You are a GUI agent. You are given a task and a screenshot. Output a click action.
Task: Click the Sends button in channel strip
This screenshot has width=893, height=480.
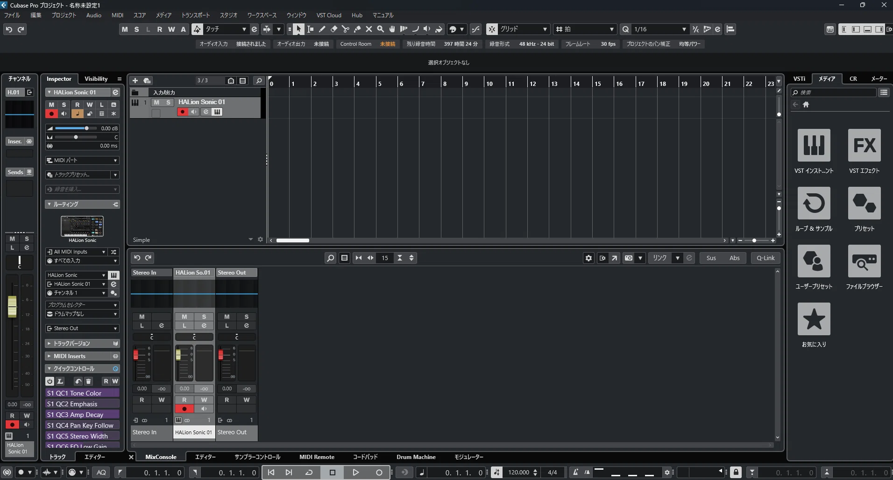coord(15,172)
